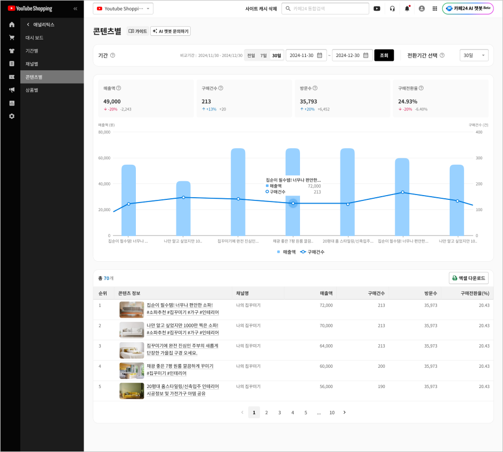503x452 pixels.
Task: Open the 대시 보드 menu item
Action: (52, 38)
